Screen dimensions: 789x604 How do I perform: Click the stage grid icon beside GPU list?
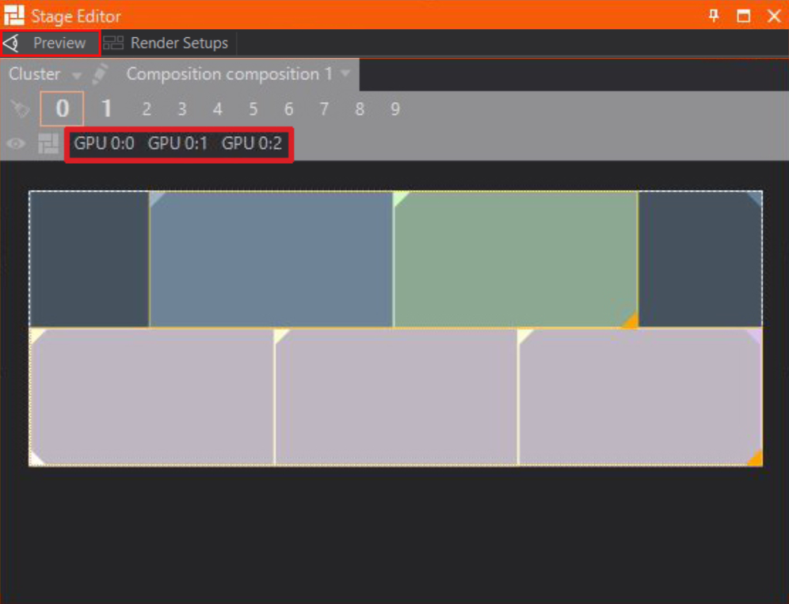tap(49, 143)
